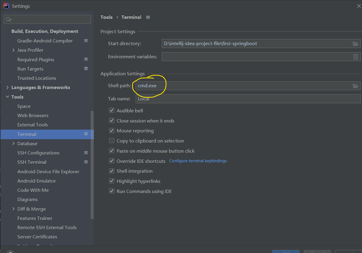This screenshot has width=362, height=253.
Task: Click the settings search field
Action: point(47,19)
